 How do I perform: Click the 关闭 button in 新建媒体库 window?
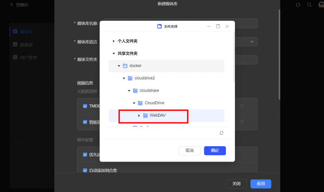(x=236, y=184)
